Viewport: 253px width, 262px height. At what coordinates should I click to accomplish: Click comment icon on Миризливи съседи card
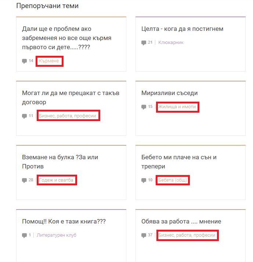[x=144, y=107]
